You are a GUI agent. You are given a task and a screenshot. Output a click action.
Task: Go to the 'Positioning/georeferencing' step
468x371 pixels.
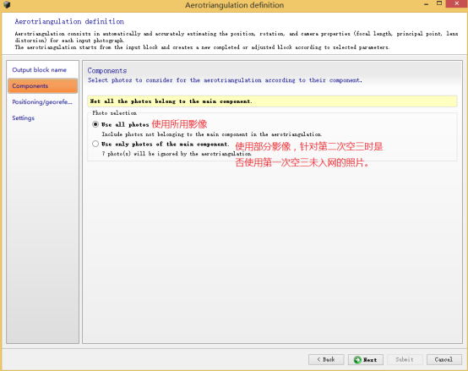pyautogui.click(x=42, y=102)
